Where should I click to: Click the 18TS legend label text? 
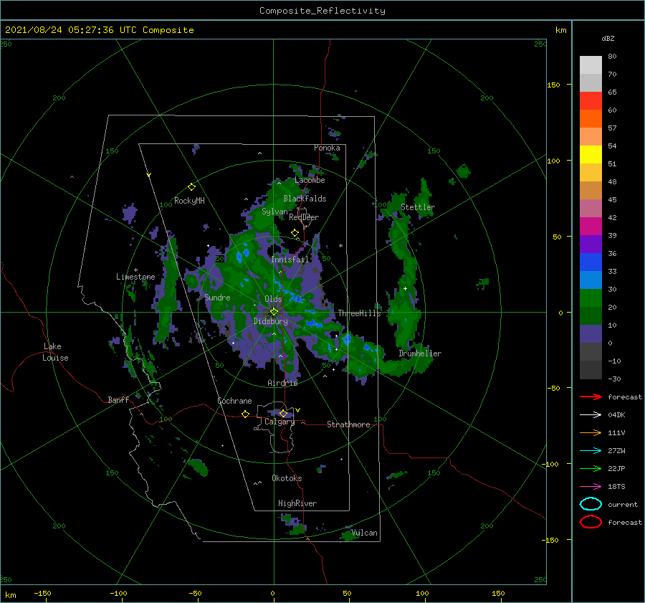616,487
